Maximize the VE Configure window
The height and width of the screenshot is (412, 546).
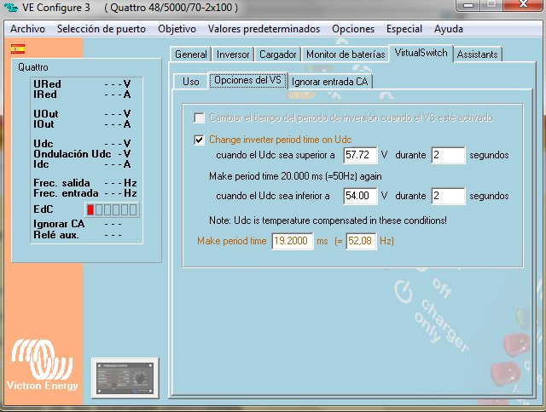tap(491, 5)
